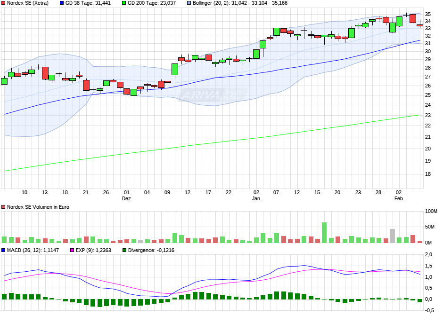Select the 'Nordex SE (Xetra)' legend label

point(28,3)
